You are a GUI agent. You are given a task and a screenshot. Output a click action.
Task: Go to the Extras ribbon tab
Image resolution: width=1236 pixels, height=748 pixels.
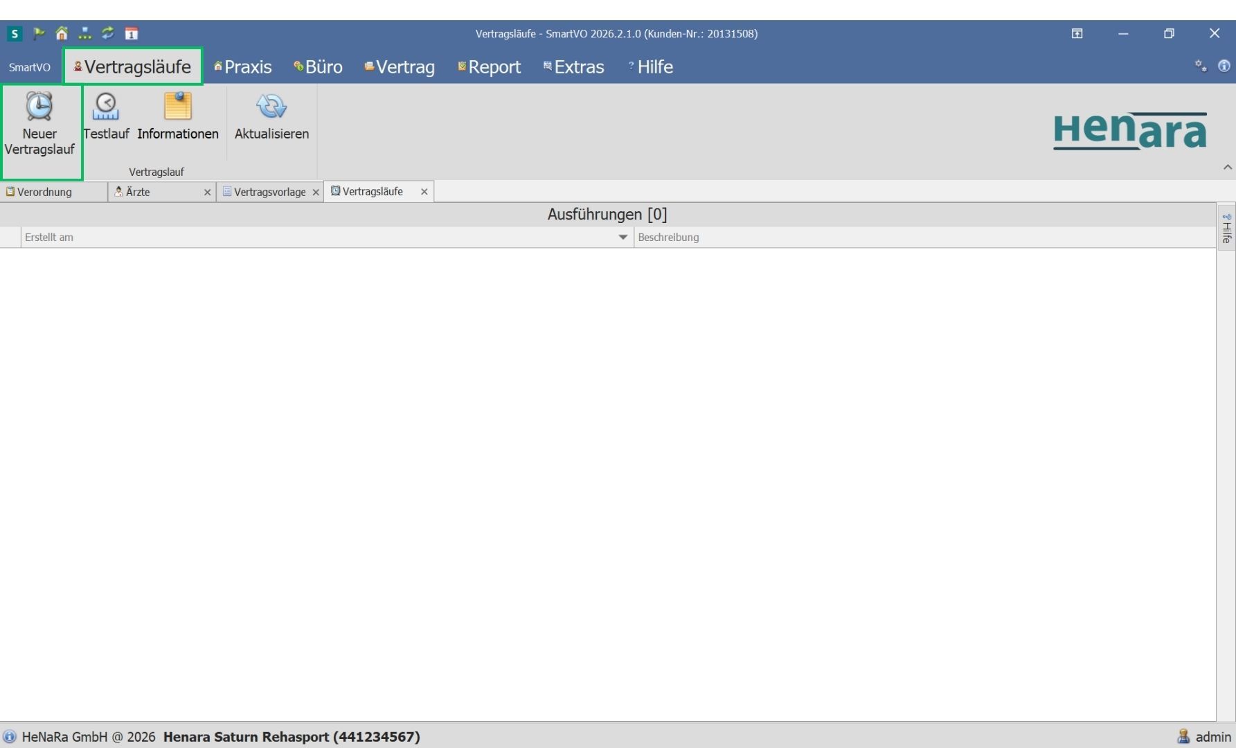(574, 66)
